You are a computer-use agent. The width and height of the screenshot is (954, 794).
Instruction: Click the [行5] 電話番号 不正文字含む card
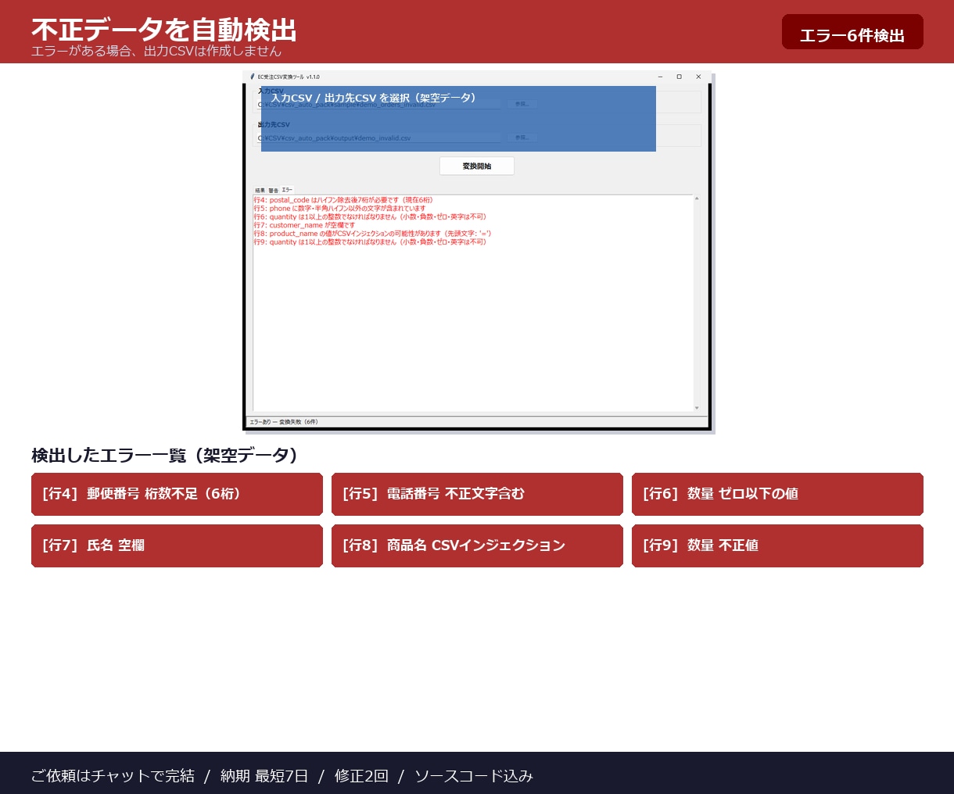coord(477,494)
